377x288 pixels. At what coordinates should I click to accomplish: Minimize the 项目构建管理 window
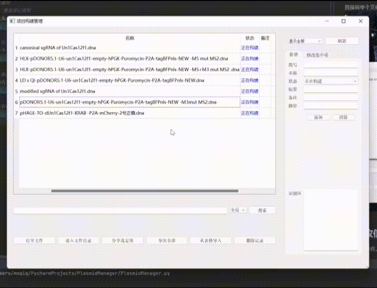[x=327, y=21]
